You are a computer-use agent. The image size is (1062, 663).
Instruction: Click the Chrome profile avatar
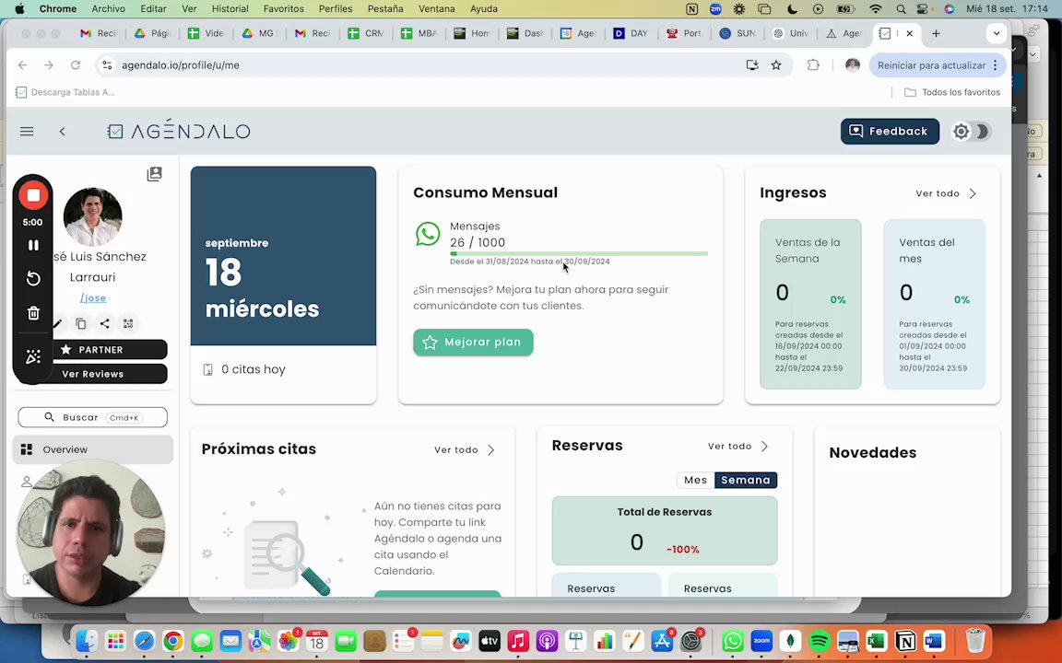point(853,65)
